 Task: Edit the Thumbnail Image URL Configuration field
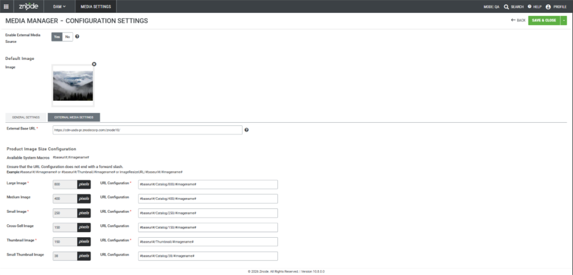[208, 241]
